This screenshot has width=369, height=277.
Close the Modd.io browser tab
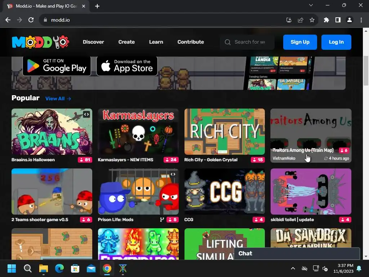pos(84,6)
